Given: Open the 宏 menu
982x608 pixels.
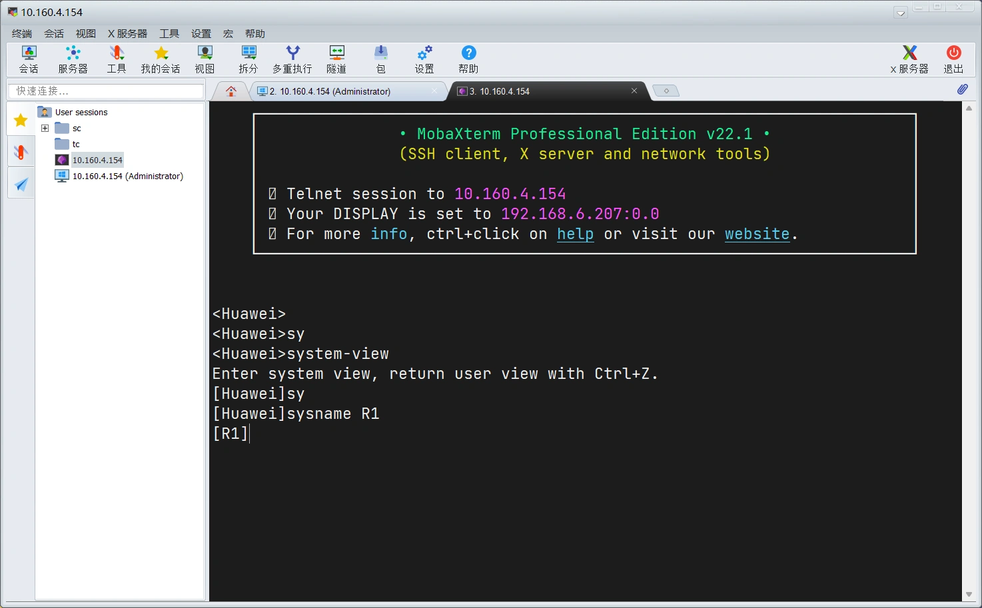Looking at the screenshot, I should pos(228,33).
